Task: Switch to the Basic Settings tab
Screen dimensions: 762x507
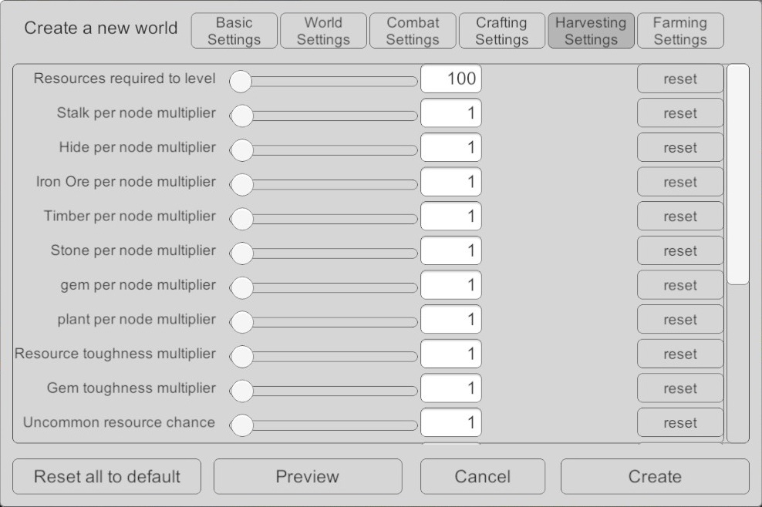Action: [234, 31]
